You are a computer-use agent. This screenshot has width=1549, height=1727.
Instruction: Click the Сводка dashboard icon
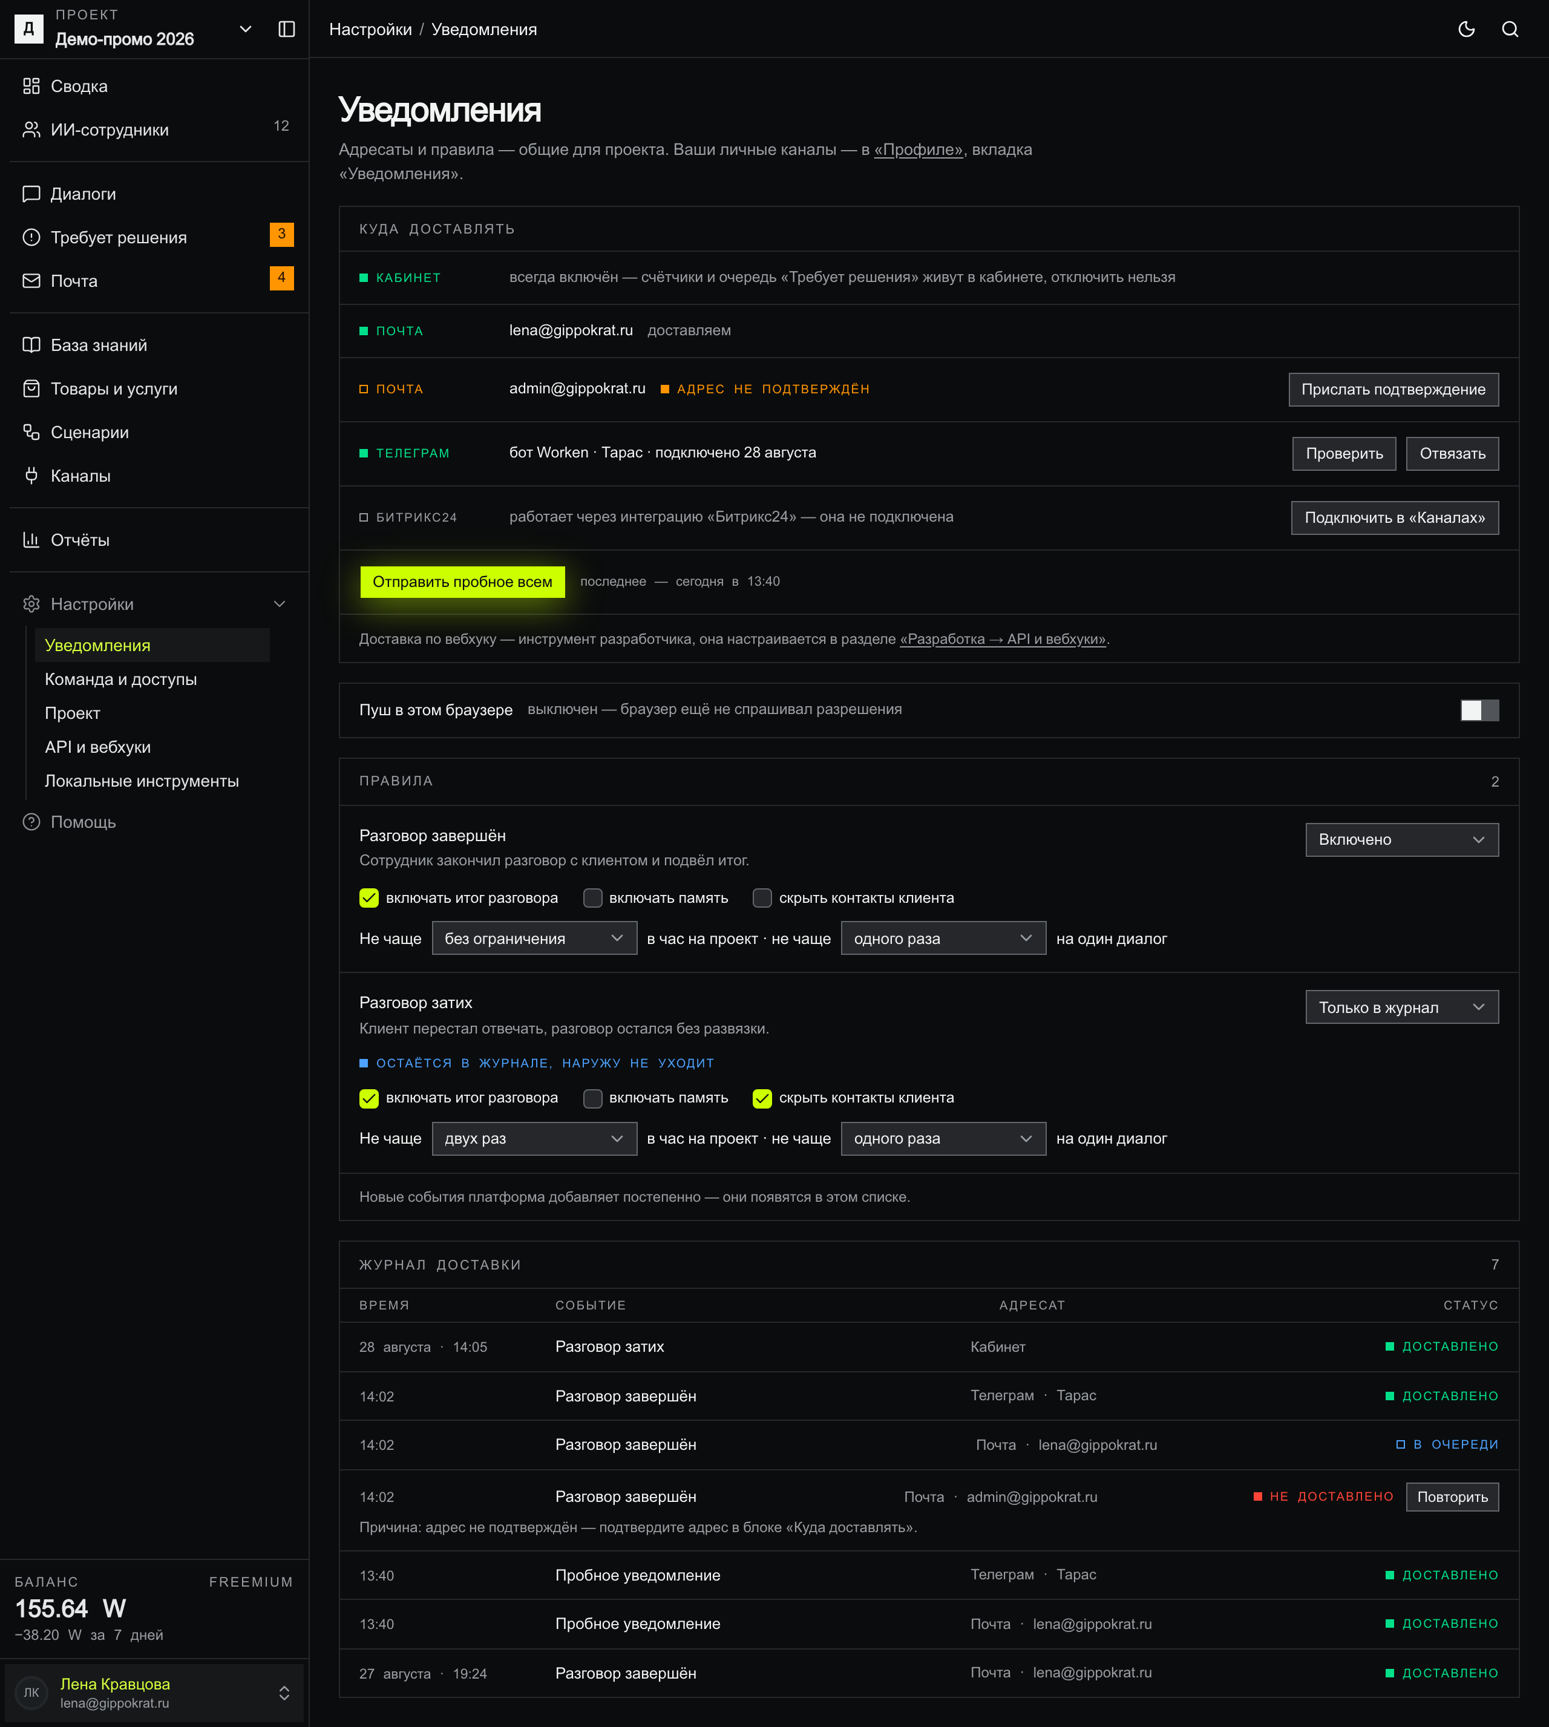tap(31, 86)
